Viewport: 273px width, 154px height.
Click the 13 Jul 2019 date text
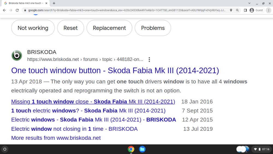click(x=198, y=129)
